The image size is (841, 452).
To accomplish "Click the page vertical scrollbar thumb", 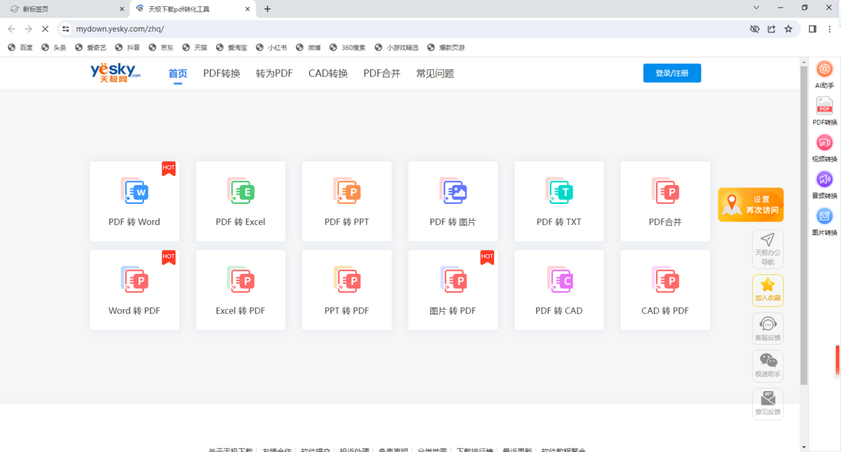I will (x=804, y=226).
